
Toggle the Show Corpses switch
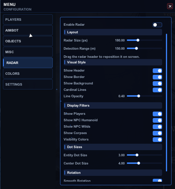(157, 133)
